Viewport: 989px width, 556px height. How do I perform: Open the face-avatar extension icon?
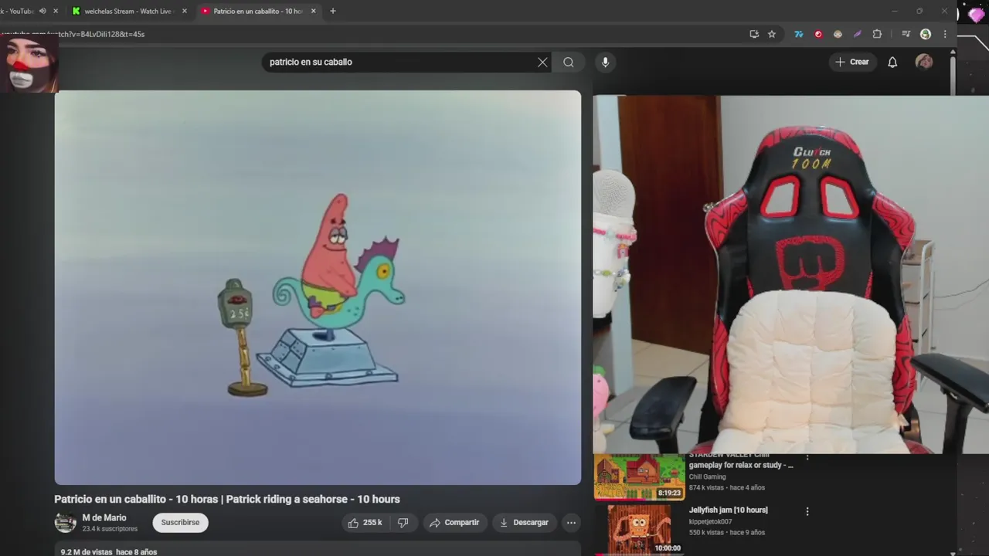tap(838, 34)
